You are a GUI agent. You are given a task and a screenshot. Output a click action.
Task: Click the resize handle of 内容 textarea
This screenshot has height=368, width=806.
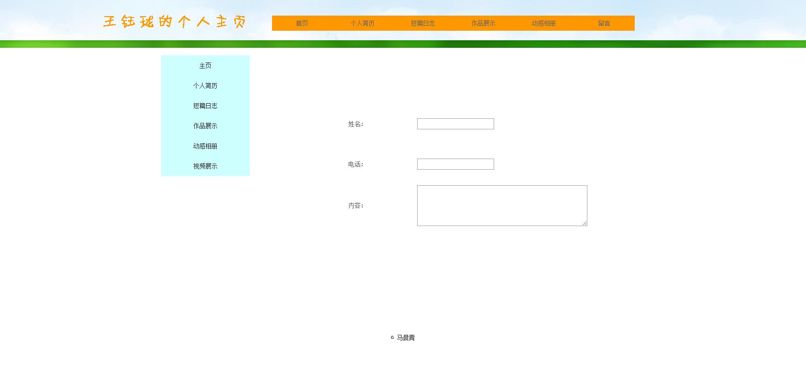click(x=584, y=223)
